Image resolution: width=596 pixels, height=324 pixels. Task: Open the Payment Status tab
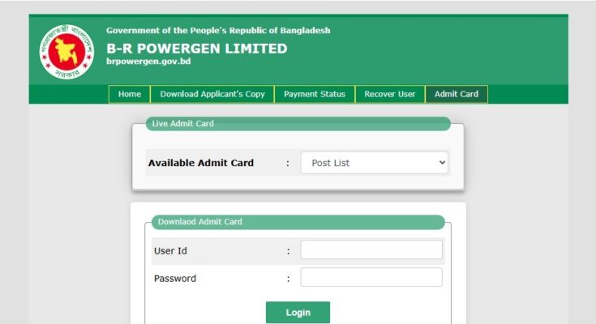coord(314,94)
